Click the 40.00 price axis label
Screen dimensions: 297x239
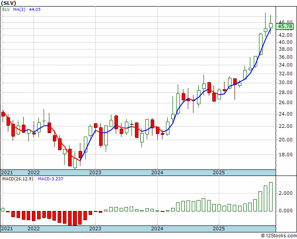coord(286,42)
